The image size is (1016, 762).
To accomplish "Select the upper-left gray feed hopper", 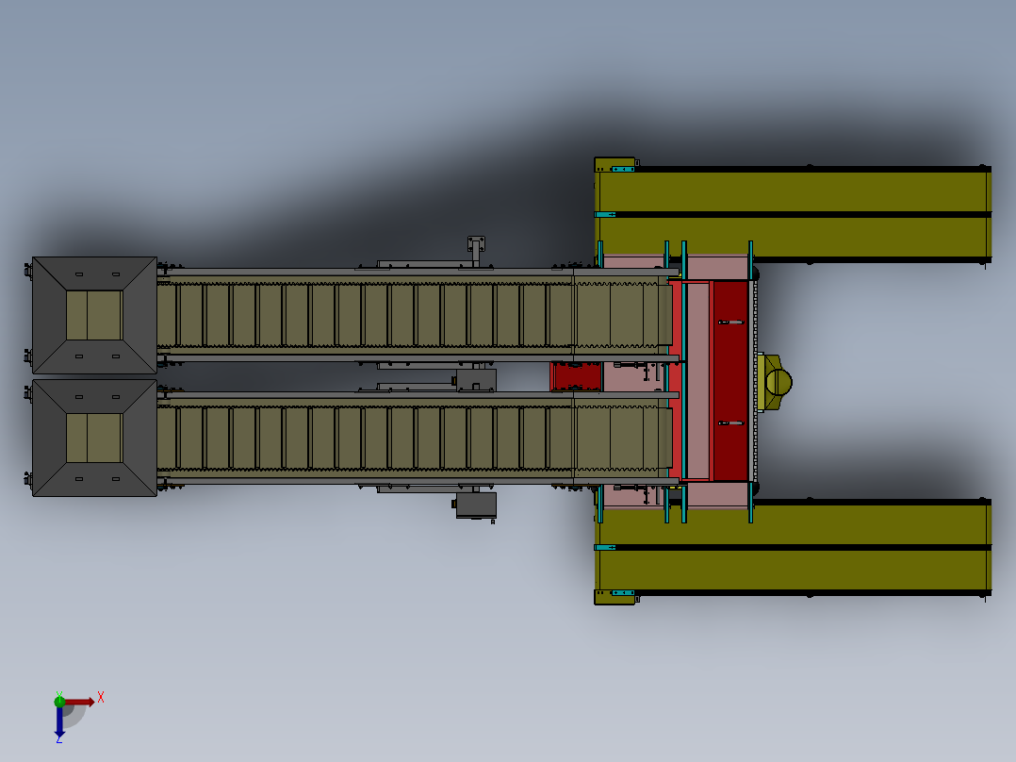I will coord(94,315).
